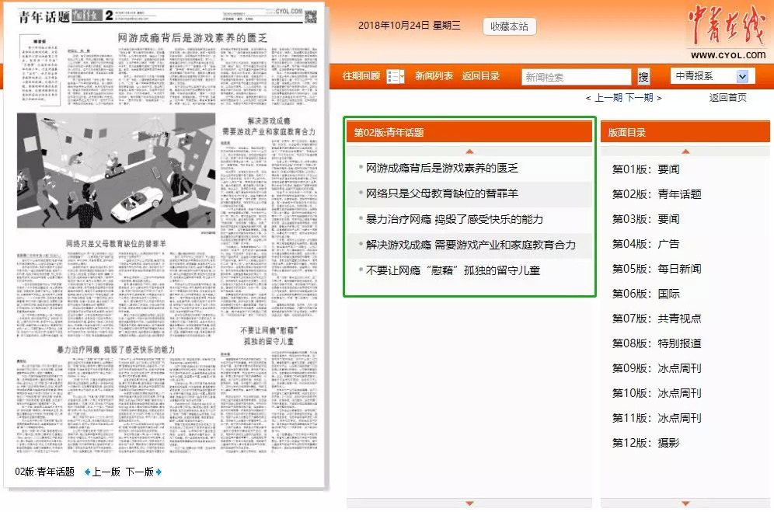Focus the 新闻检索 search field
The width and height of the screenshot is (774, 512).
[576, 77]
